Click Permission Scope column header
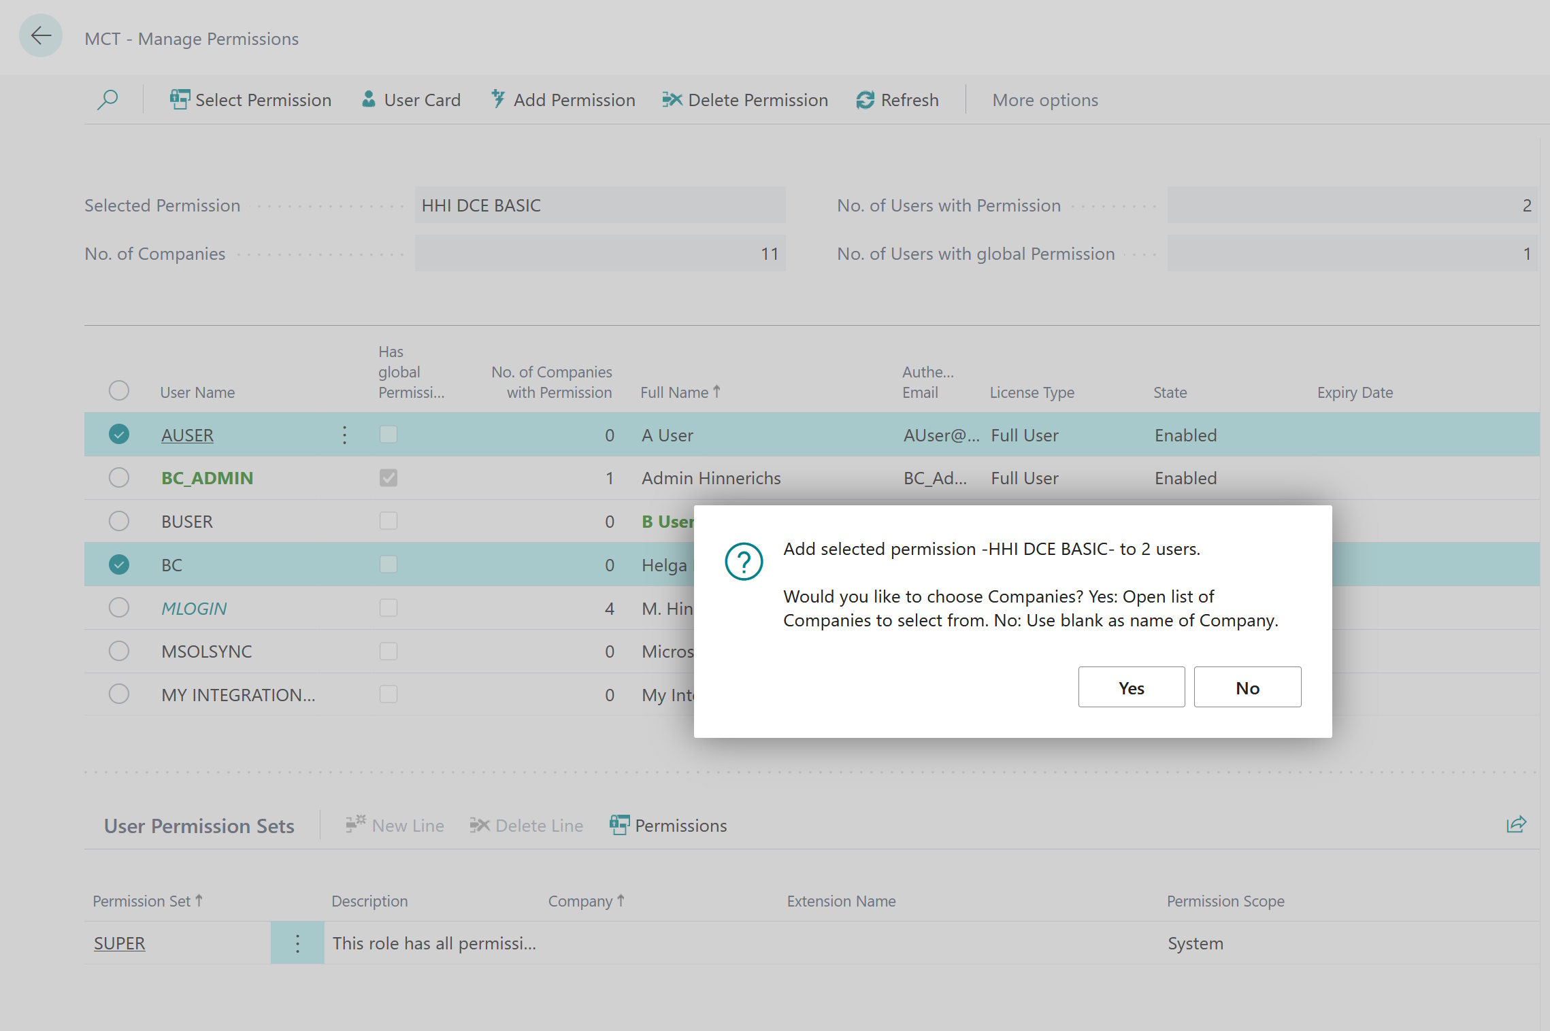Image resolution: width=1550 pixels, height=1031 pixels. 1225,901
